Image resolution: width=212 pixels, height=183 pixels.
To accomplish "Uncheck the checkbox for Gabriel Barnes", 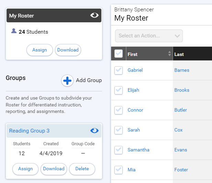I will 119,70.
